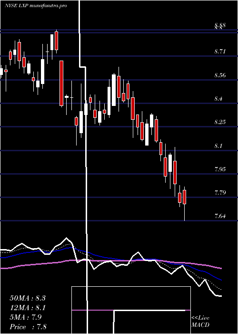Select the 8.88 price axis label
This screenshot has height=334, width=238.
point(220,26)
